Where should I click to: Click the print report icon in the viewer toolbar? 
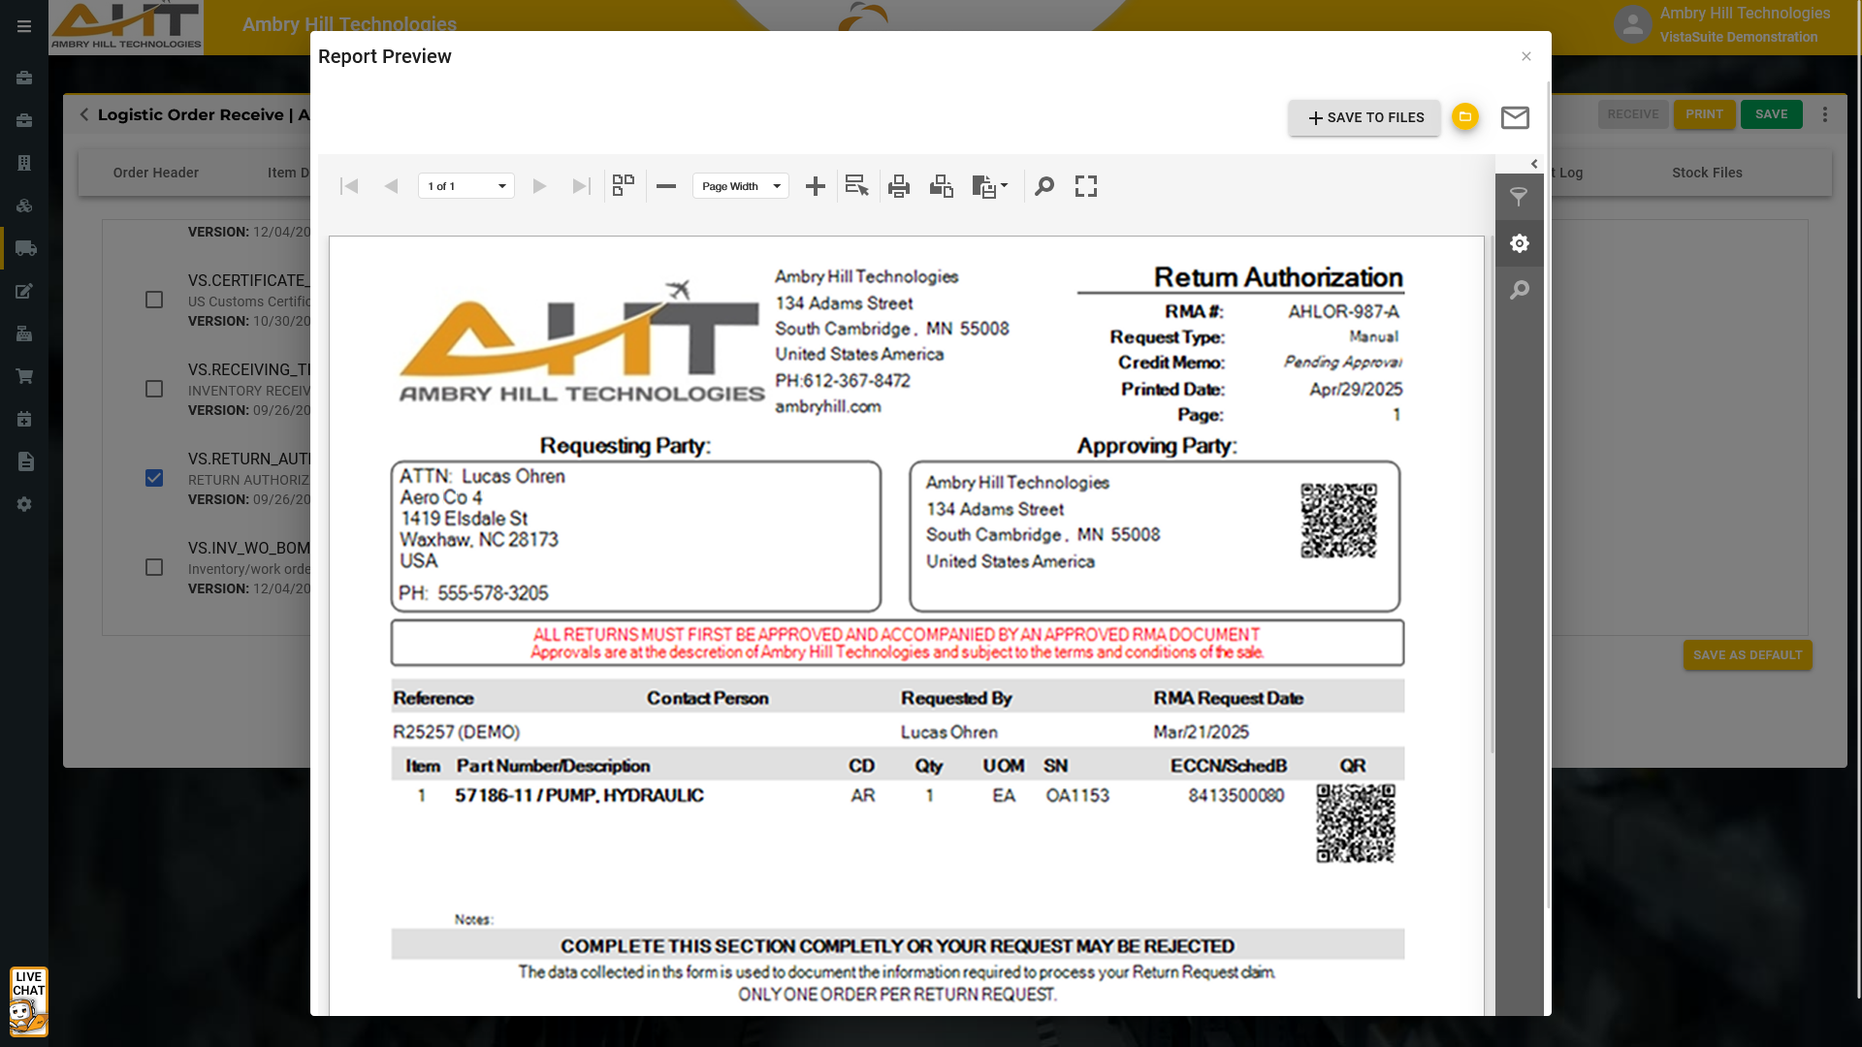[x=899, y=186]
